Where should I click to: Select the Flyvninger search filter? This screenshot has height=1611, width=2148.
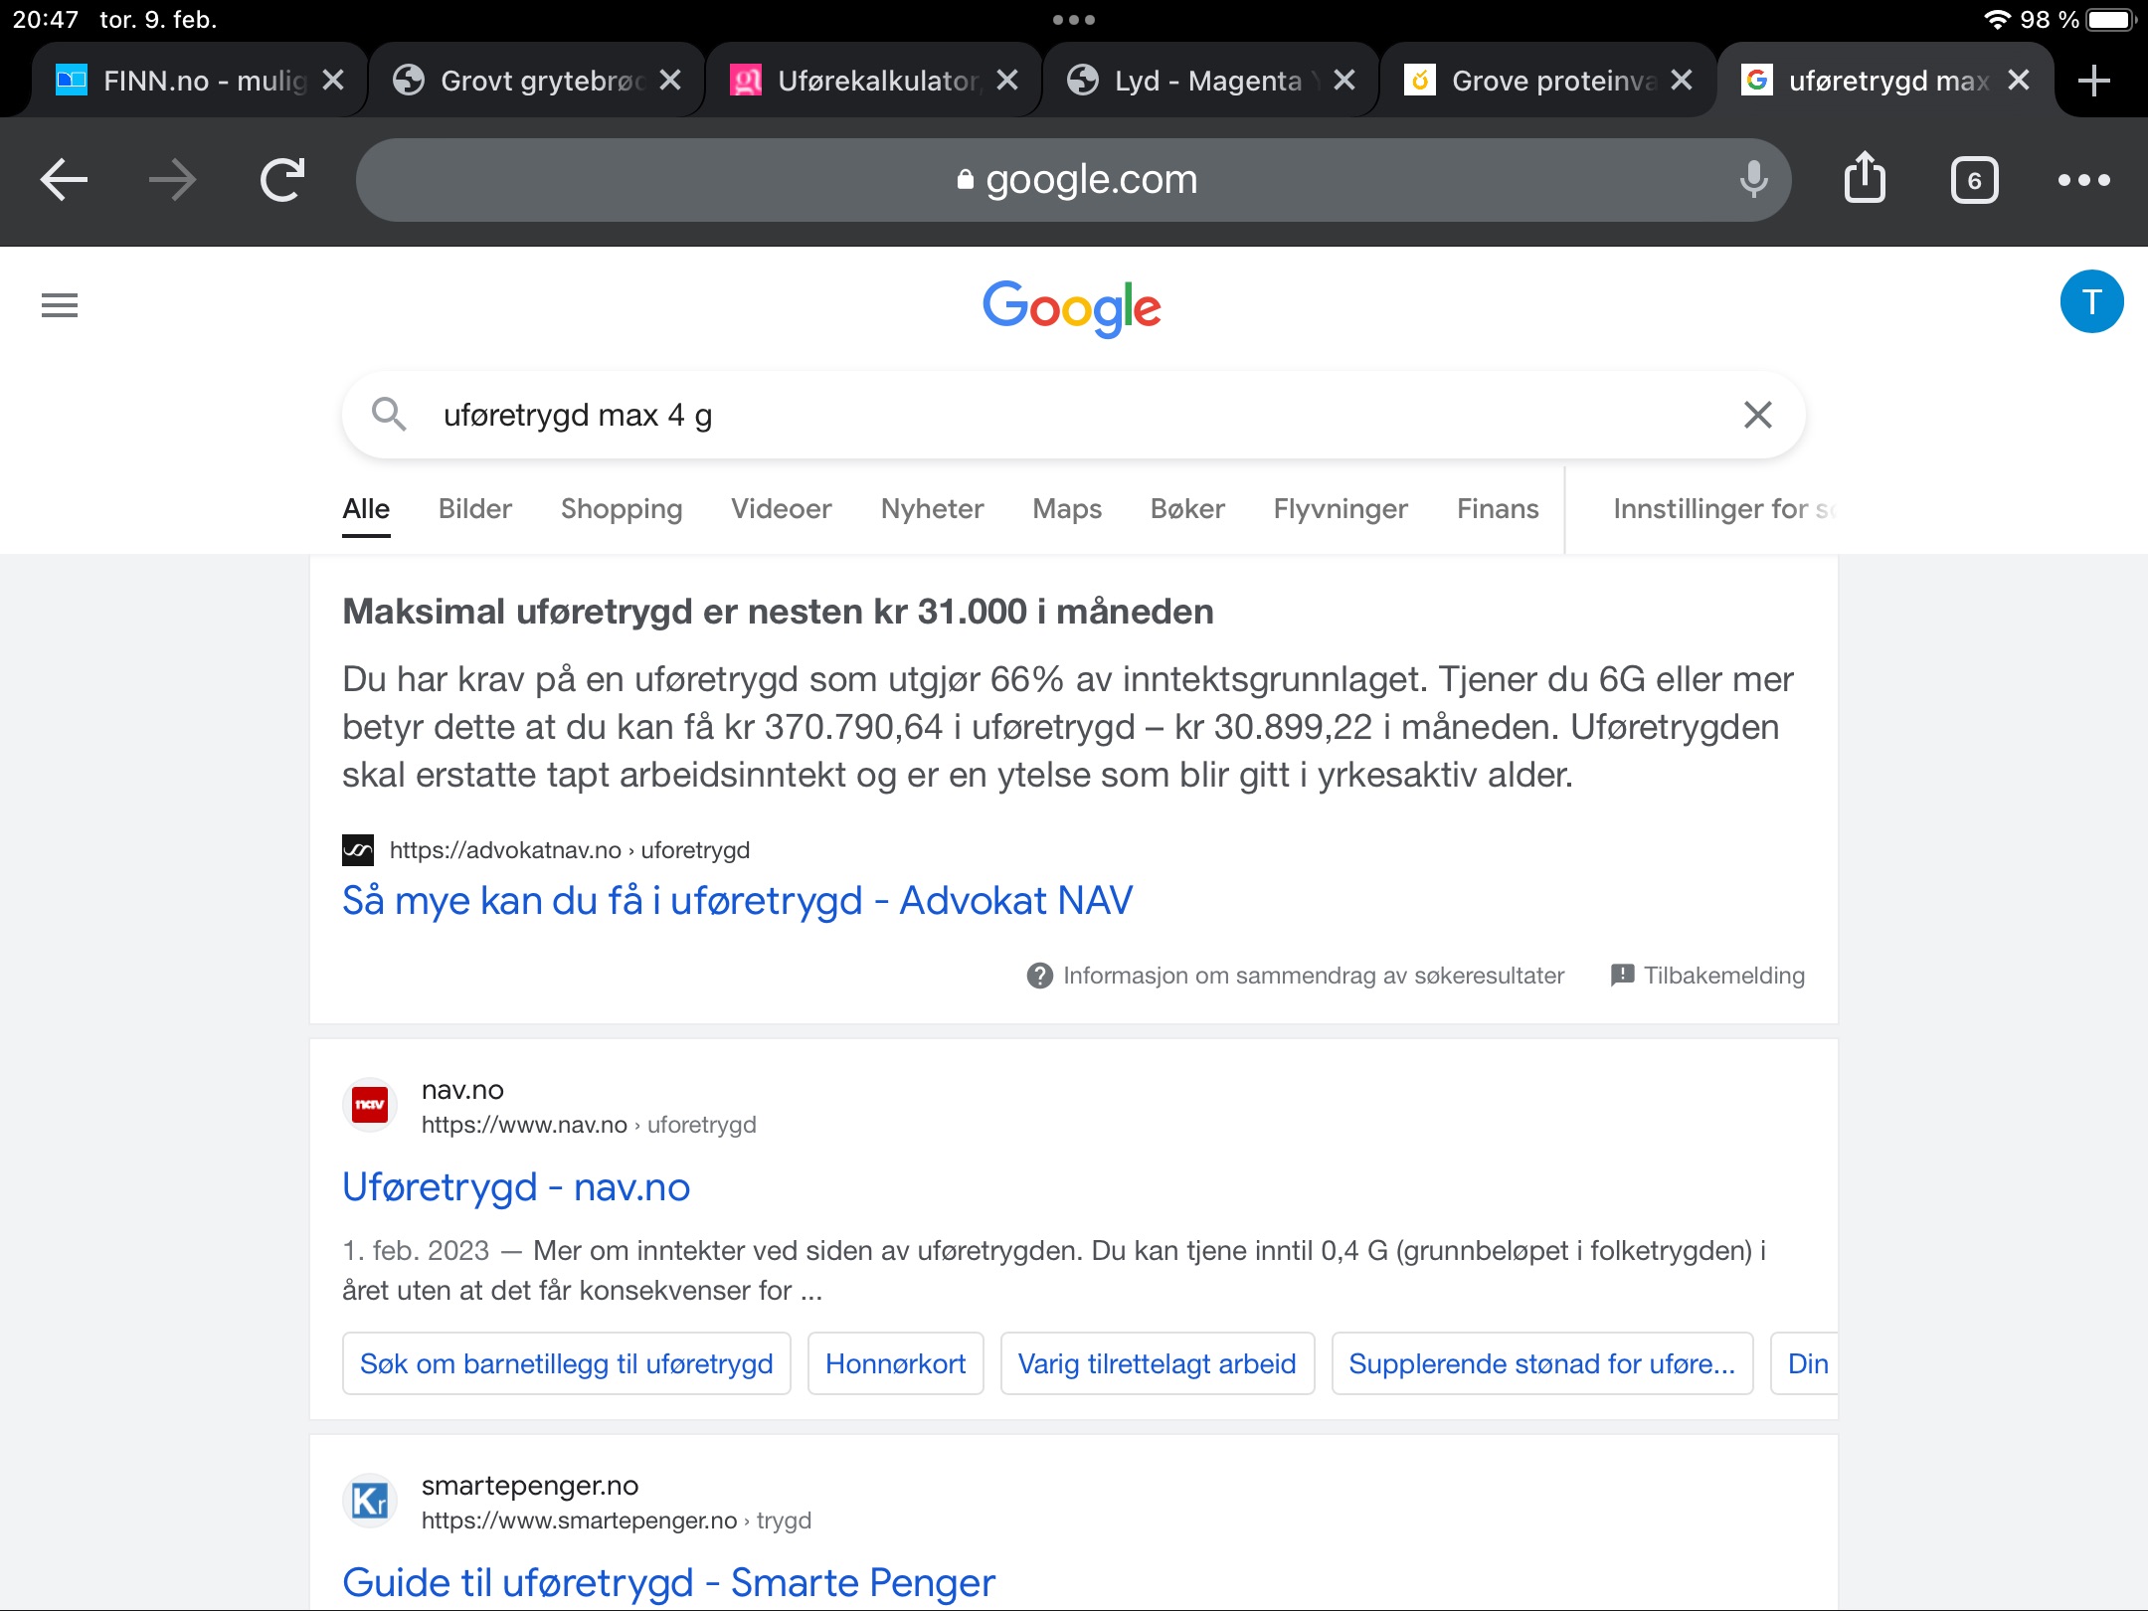[x=1341, y=509]
